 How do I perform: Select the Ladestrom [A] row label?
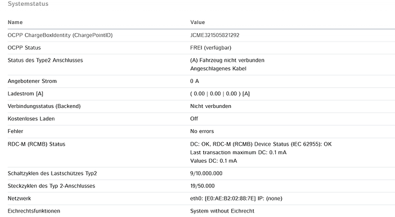click(25, 94)
